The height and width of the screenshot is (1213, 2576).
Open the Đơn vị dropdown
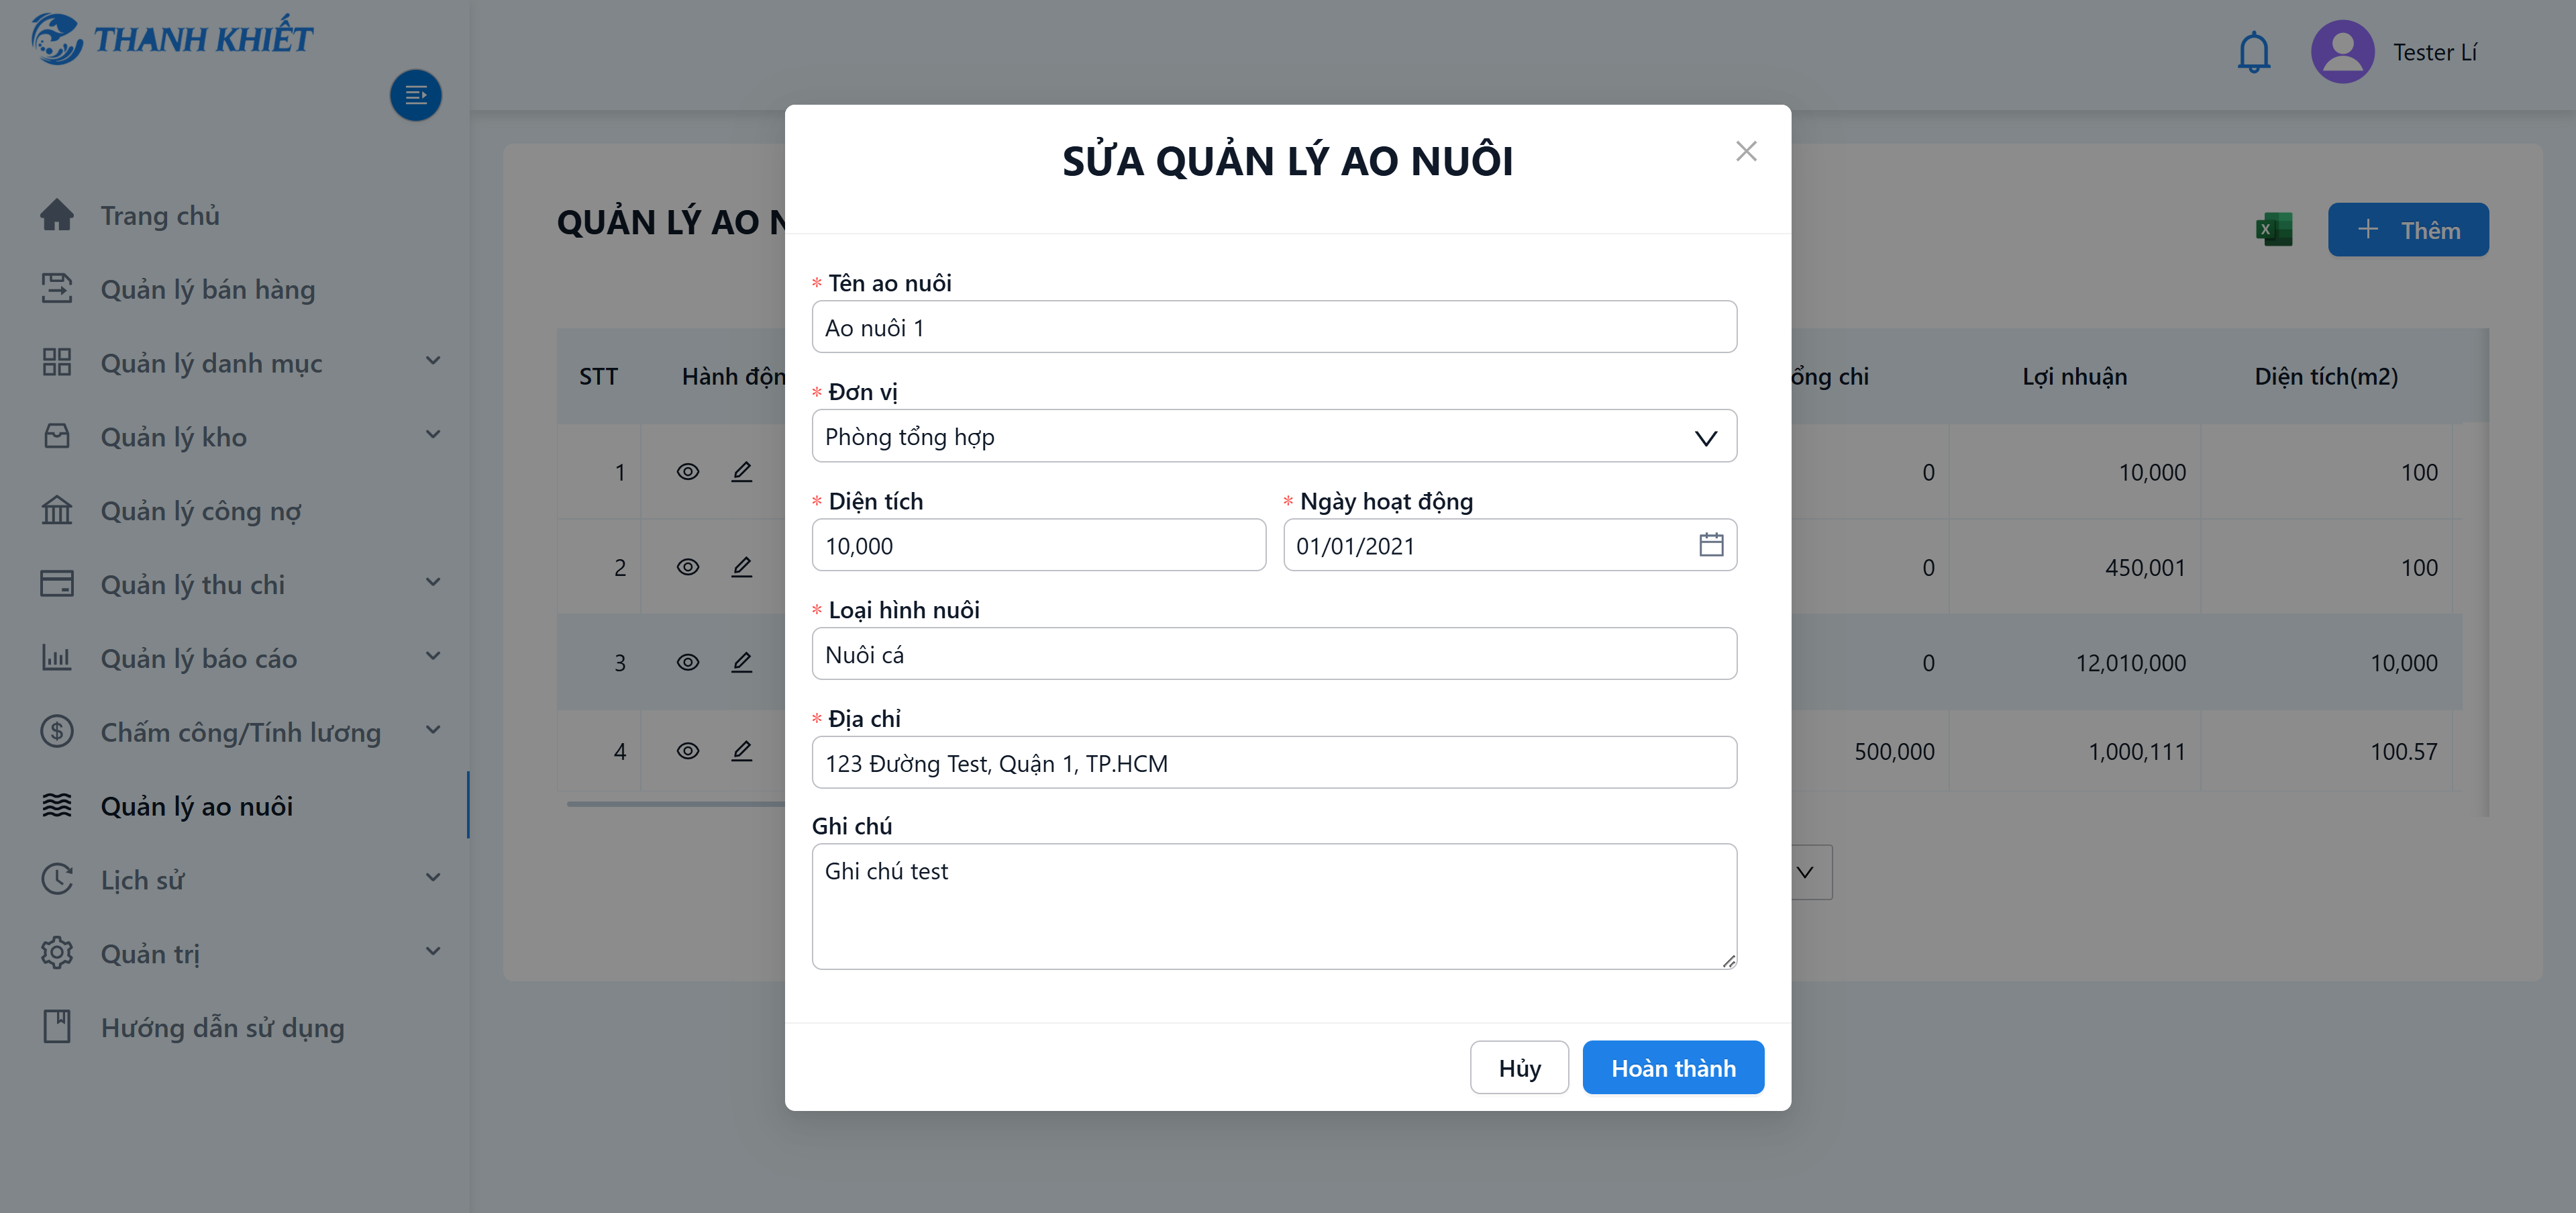coord(1274,437)
